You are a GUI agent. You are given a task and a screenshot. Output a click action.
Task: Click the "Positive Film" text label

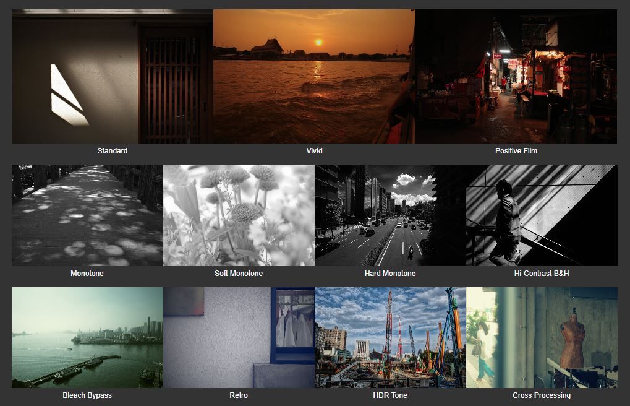tap(516, 151)
